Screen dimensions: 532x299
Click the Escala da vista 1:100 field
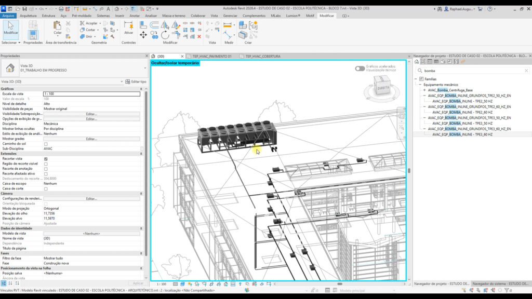91,94
